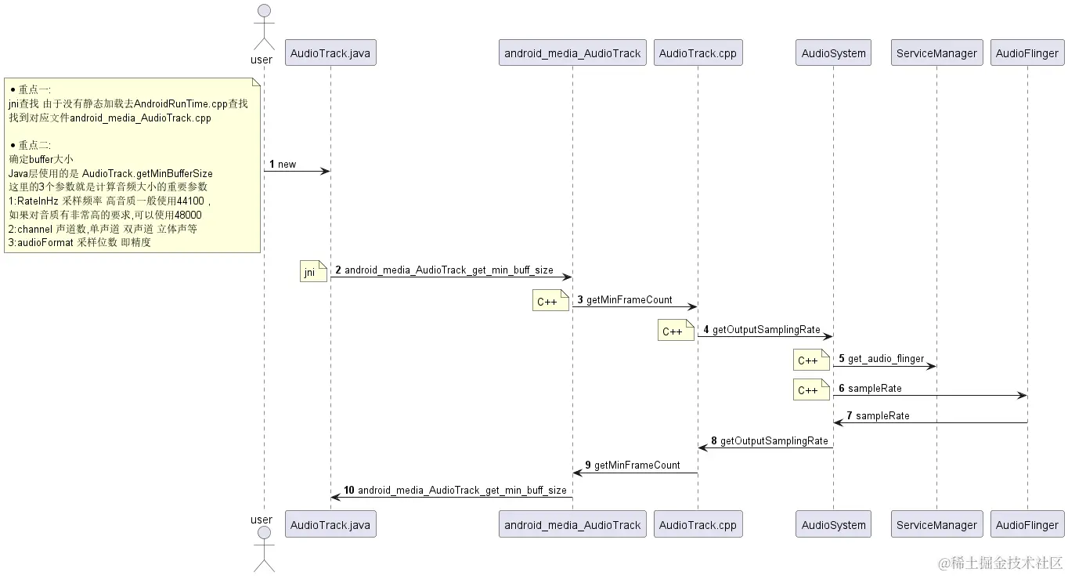Image resolution: width=1068 pixels, height=576 pixels.
Task: Click message 7 sampleRate return label
Action: [878, 415]
